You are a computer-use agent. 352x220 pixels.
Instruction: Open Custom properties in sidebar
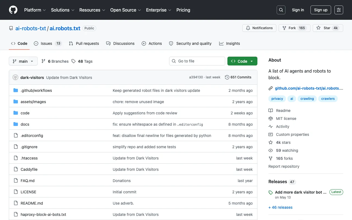tap(289, 134)
